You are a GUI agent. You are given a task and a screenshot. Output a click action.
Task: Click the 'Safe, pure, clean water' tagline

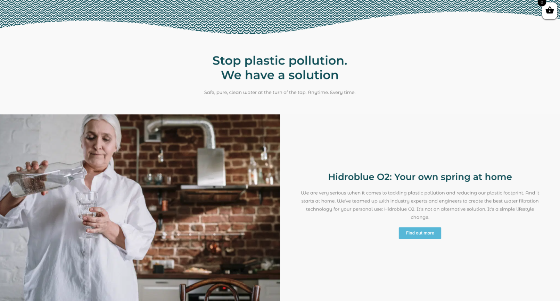tap(280, 92)
